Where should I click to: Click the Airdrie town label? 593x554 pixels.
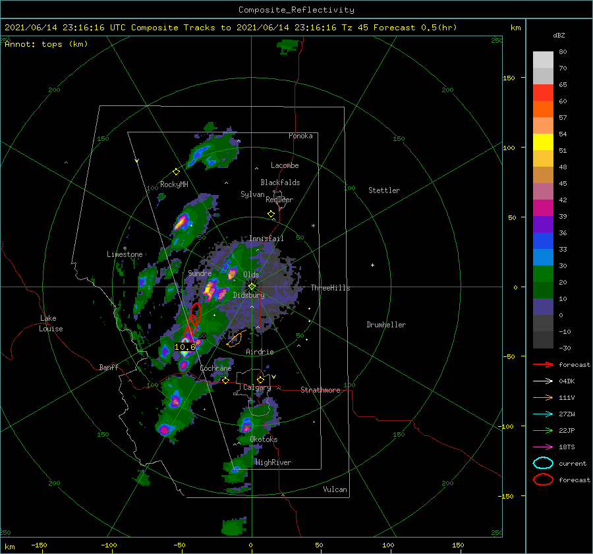click(260, 352)
